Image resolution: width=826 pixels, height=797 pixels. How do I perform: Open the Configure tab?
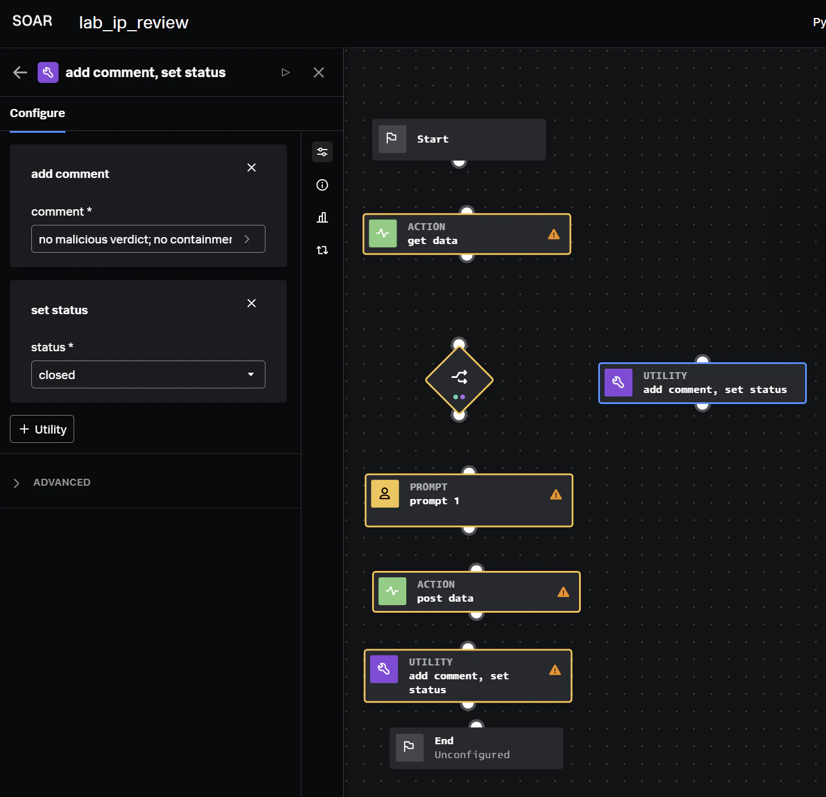[38, 113]
